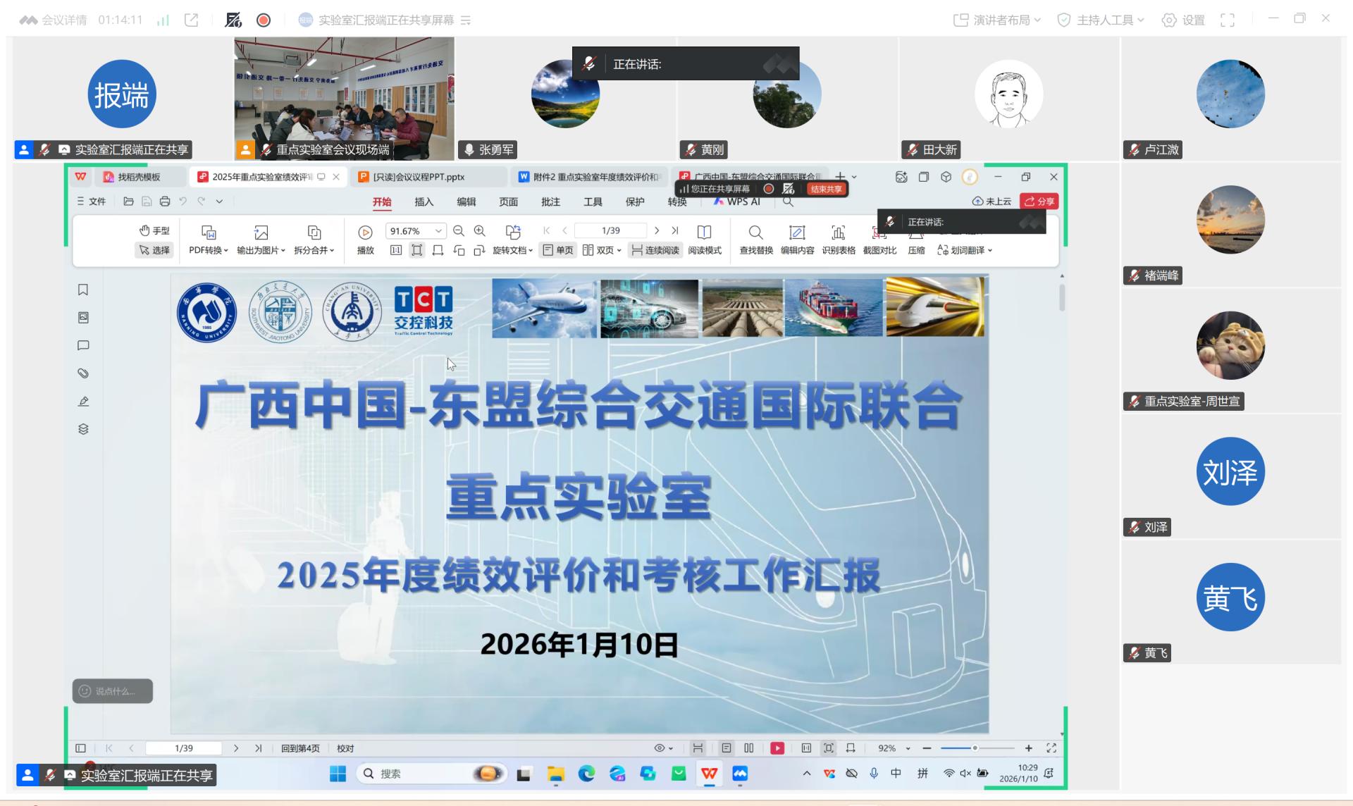Viewport: 1353px width, 806px height.
Task: Toggle 单页 single page view
Action: pos(558,250)
